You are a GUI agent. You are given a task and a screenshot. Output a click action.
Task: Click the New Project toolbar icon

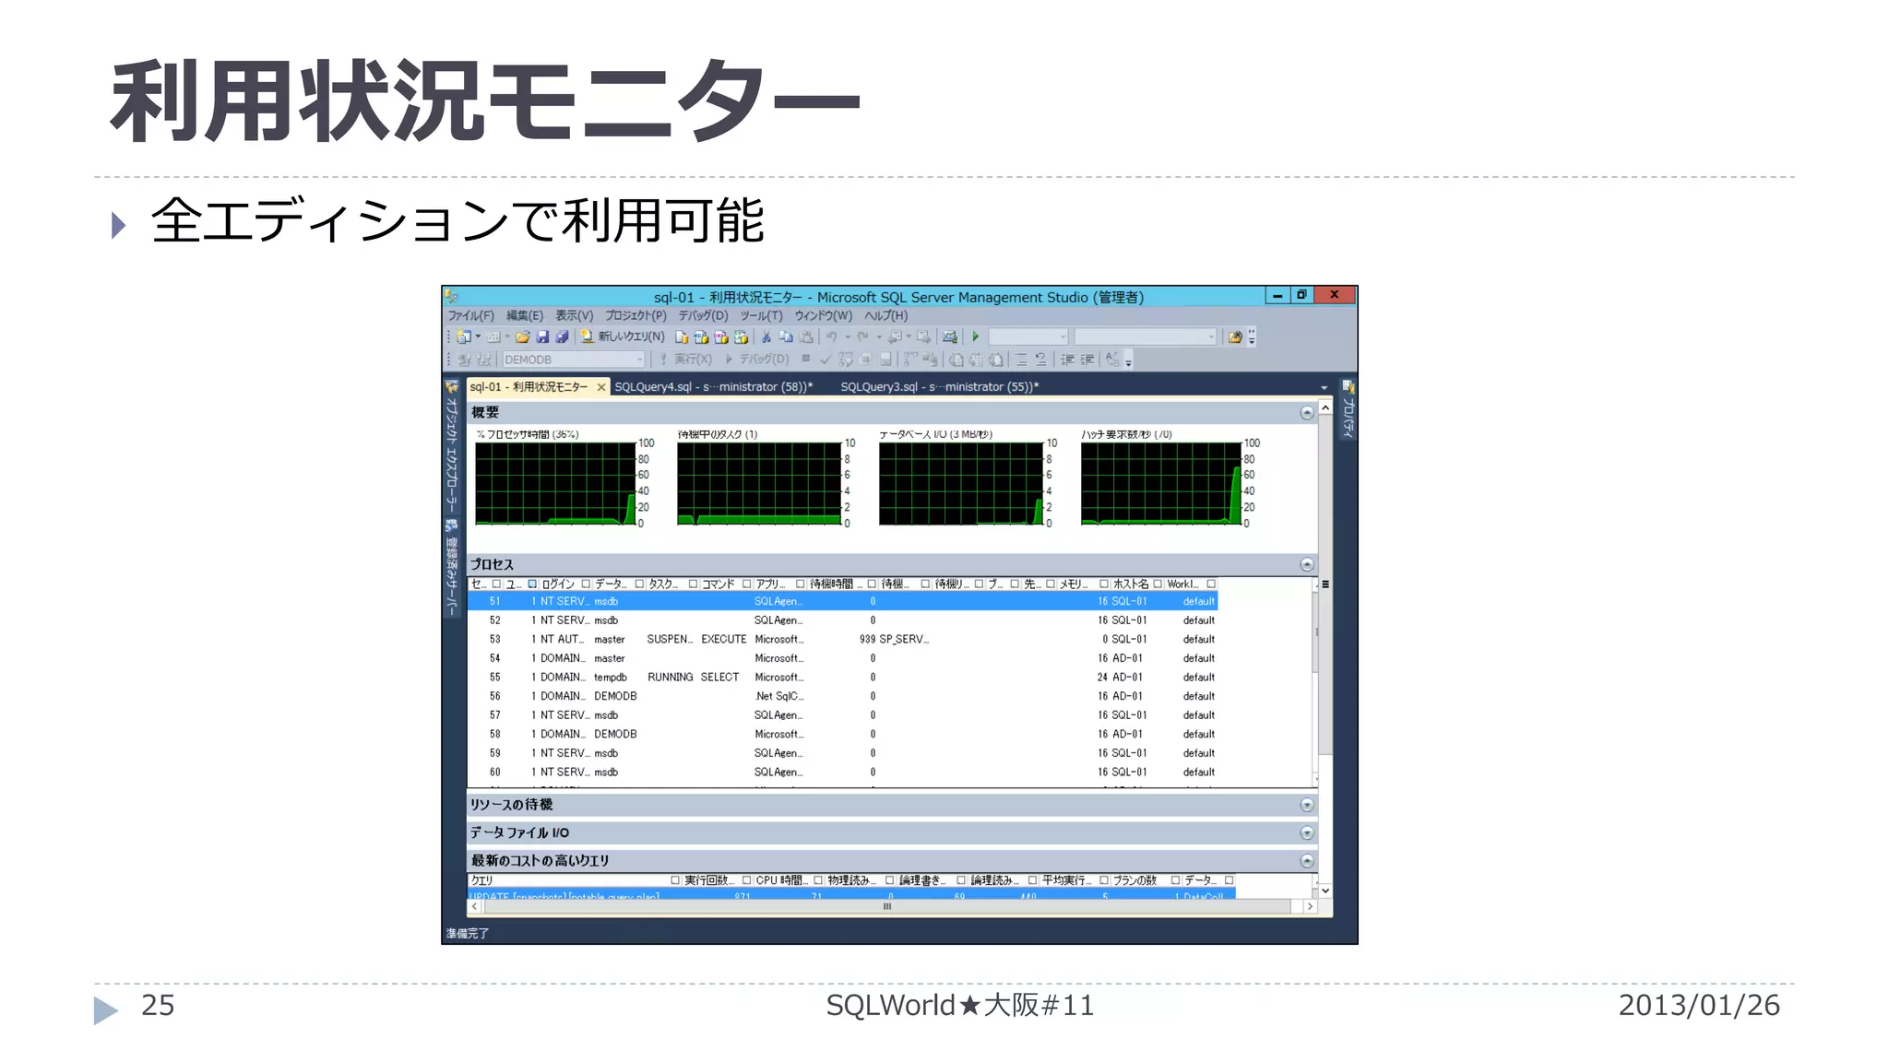pyautogui.click(x=464, y=336)
